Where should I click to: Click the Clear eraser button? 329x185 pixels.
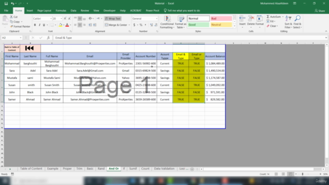(x=272, y=26)
